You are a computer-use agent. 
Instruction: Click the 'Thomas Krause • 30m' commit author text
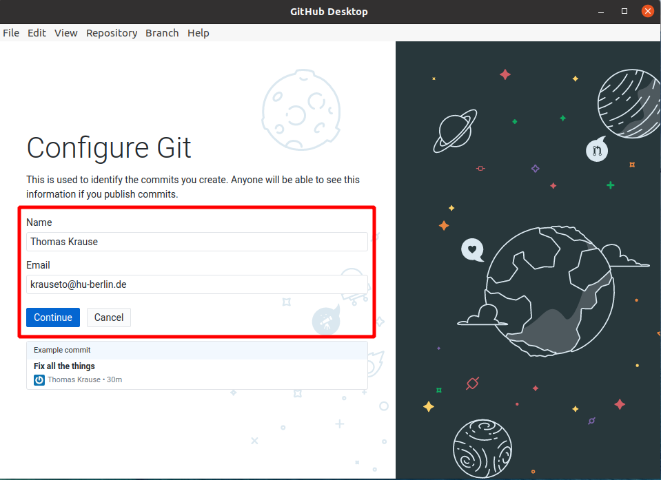[x=85, y=379]
